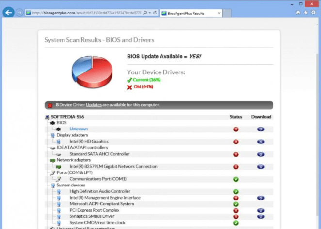Click Standard SATA AHCI Controller entry
Viewport: 321px width, 229px height.
point(99,154)
